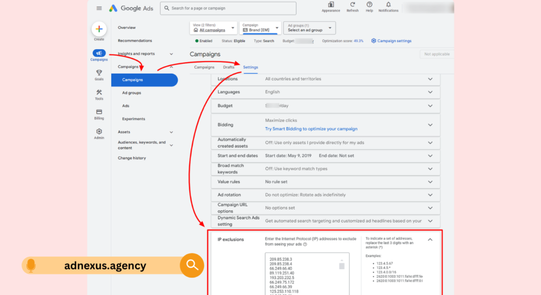Expand Insights and reports section
Screen dimensions: 541x295
[x=171, y=54]
